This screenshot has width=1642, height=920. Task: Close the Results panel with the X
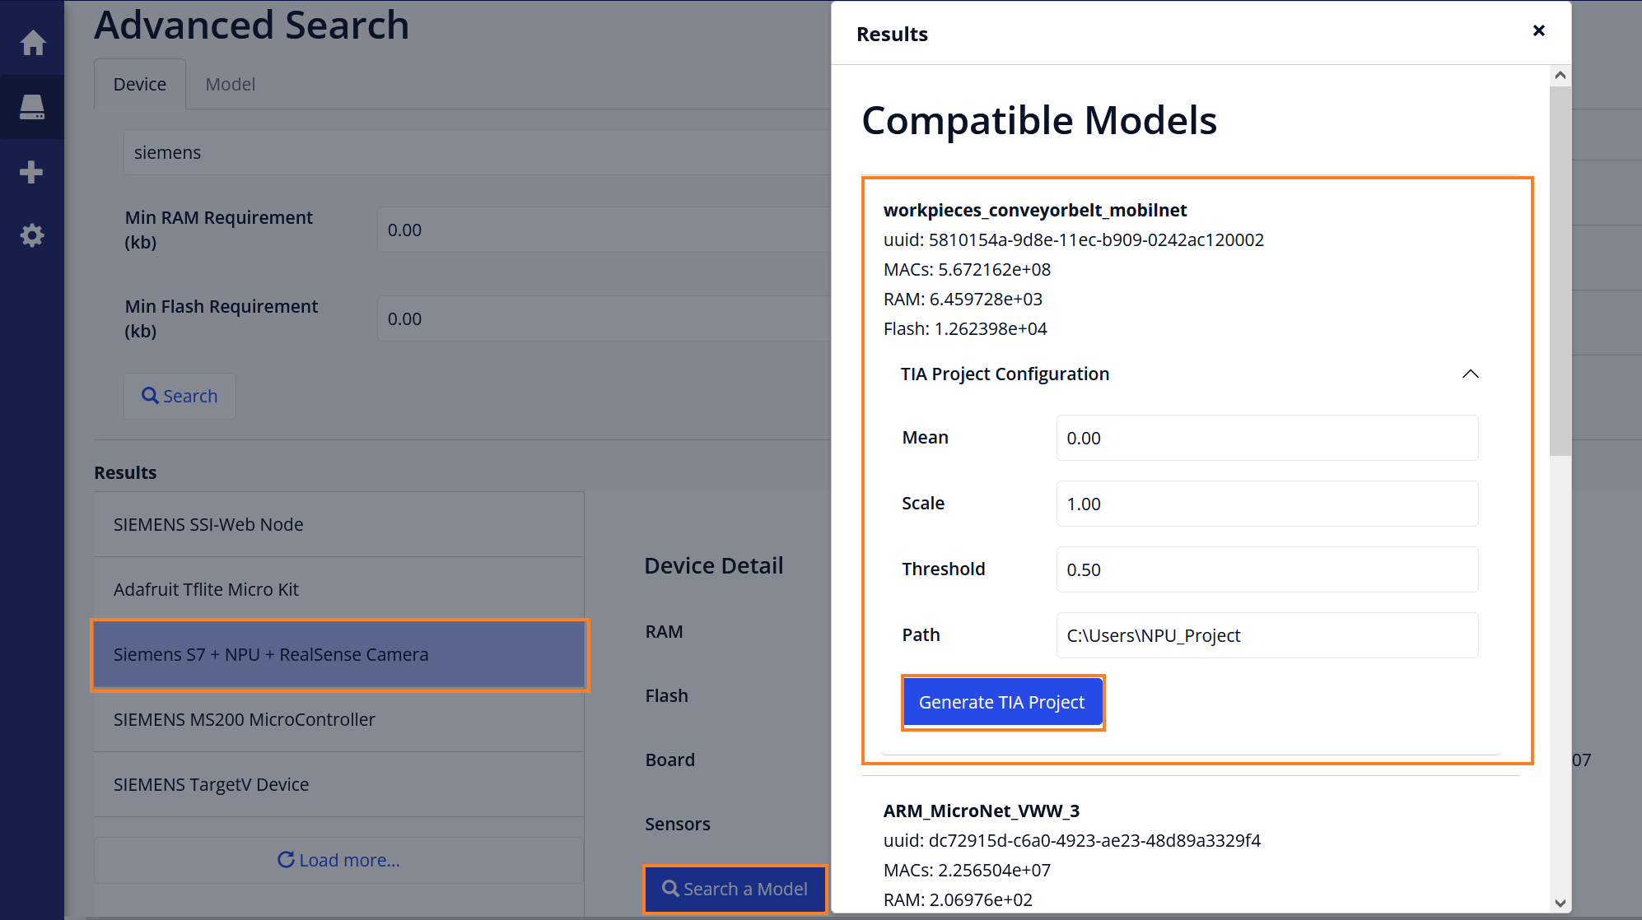coord(1538,30)
